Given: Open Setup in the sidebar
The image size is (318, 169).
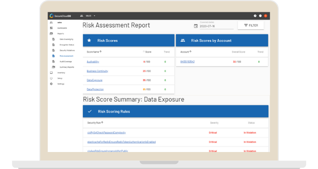Looking at the screenshot, I should coord(60,79).
